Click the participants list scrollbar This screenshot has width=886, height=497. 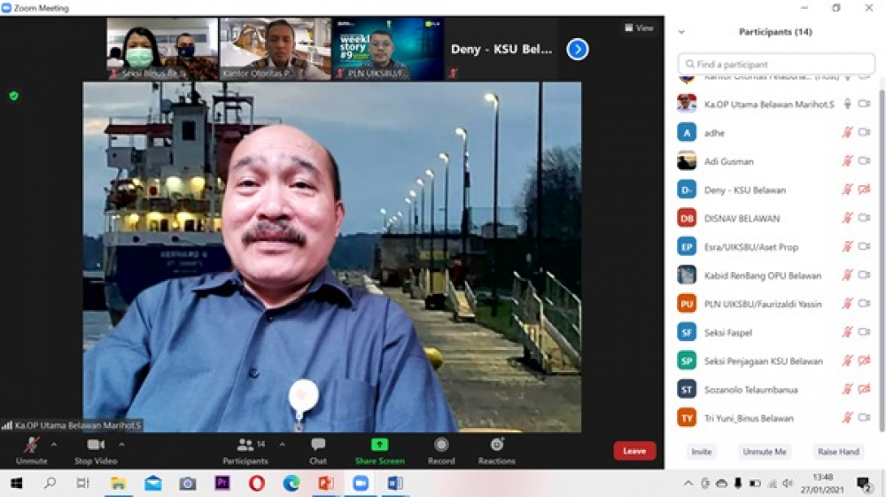[882, 260]
